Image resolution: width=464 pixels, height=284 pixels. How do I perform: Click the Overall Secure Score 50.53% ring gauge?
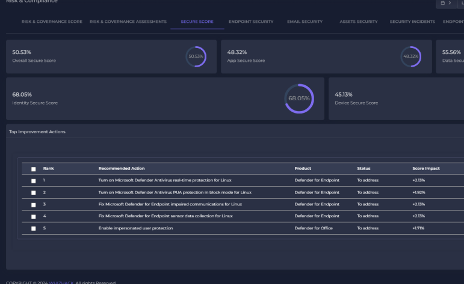point(196,56)
